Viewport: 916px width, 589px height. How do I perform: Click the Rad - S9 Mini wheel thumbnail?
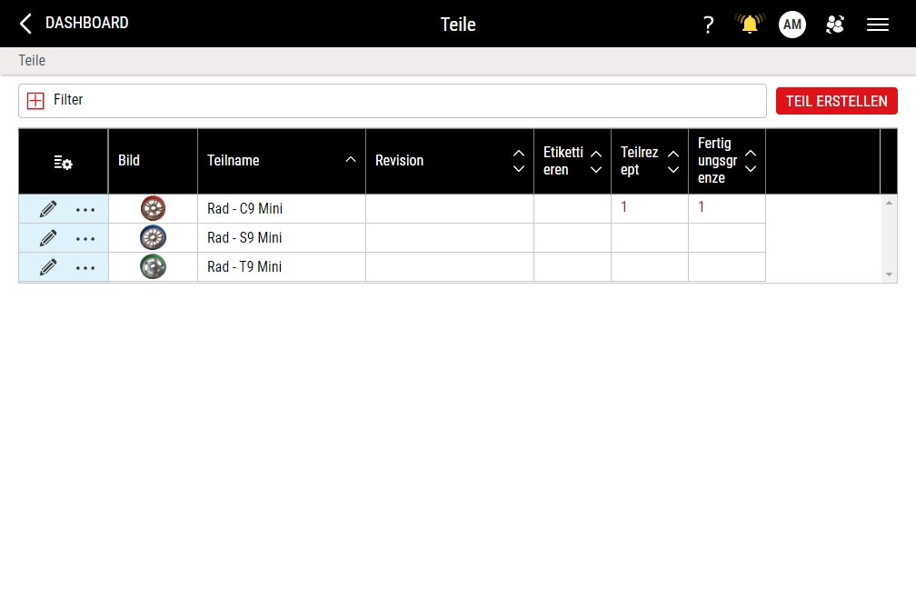tap(153, 238)
